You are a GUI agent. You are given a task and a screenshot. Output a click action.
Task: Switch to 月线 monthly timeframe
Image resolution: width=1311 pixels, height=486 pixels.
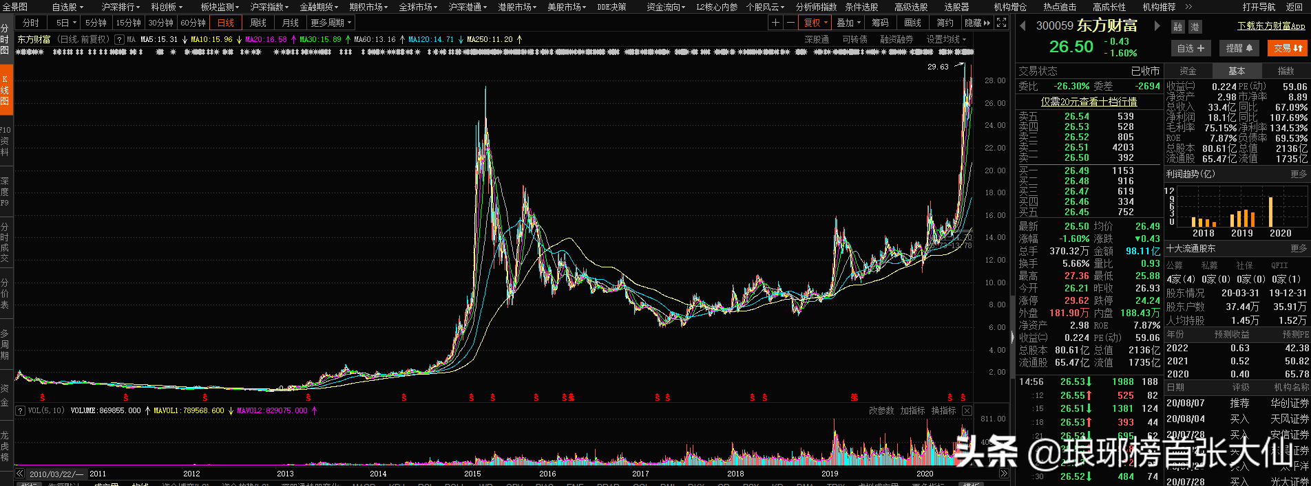click(291, 23)
